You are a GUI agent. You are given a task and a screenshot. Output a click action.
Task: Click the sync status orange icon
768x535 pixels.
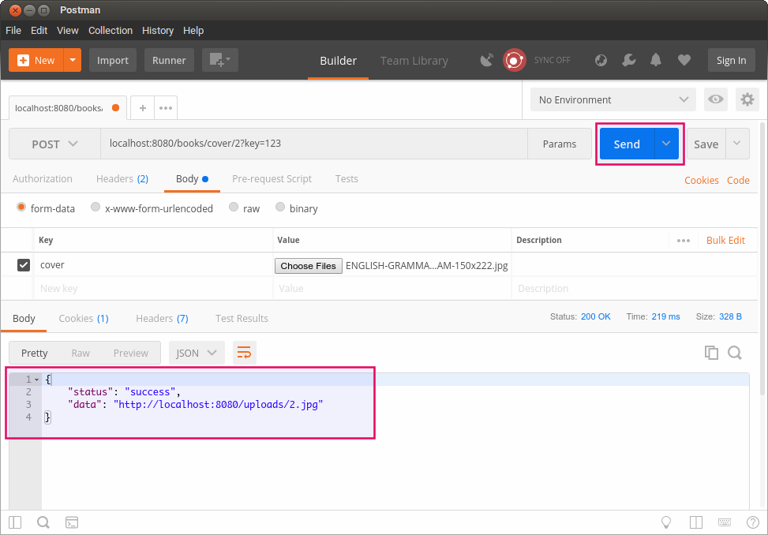(x=515, y=60)
